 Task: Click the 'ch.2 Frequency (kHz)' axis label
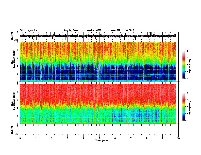coord(13,101)
